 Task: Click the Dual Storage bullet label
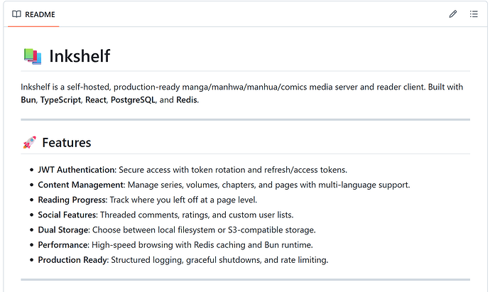pos(63,229)
